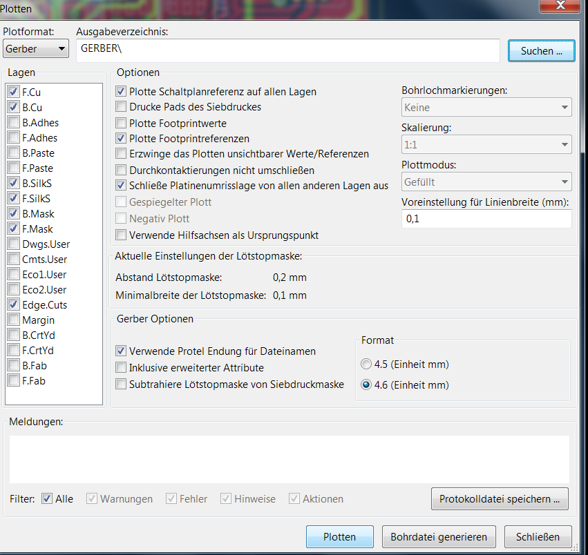Screen dimensions: 588x555
Task: Enable the F.Fab layer
Action: tap(14, 380)
